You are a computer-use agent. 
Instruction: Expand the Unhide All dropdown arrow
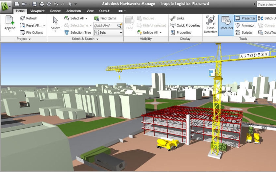click(x=161, y=33)
